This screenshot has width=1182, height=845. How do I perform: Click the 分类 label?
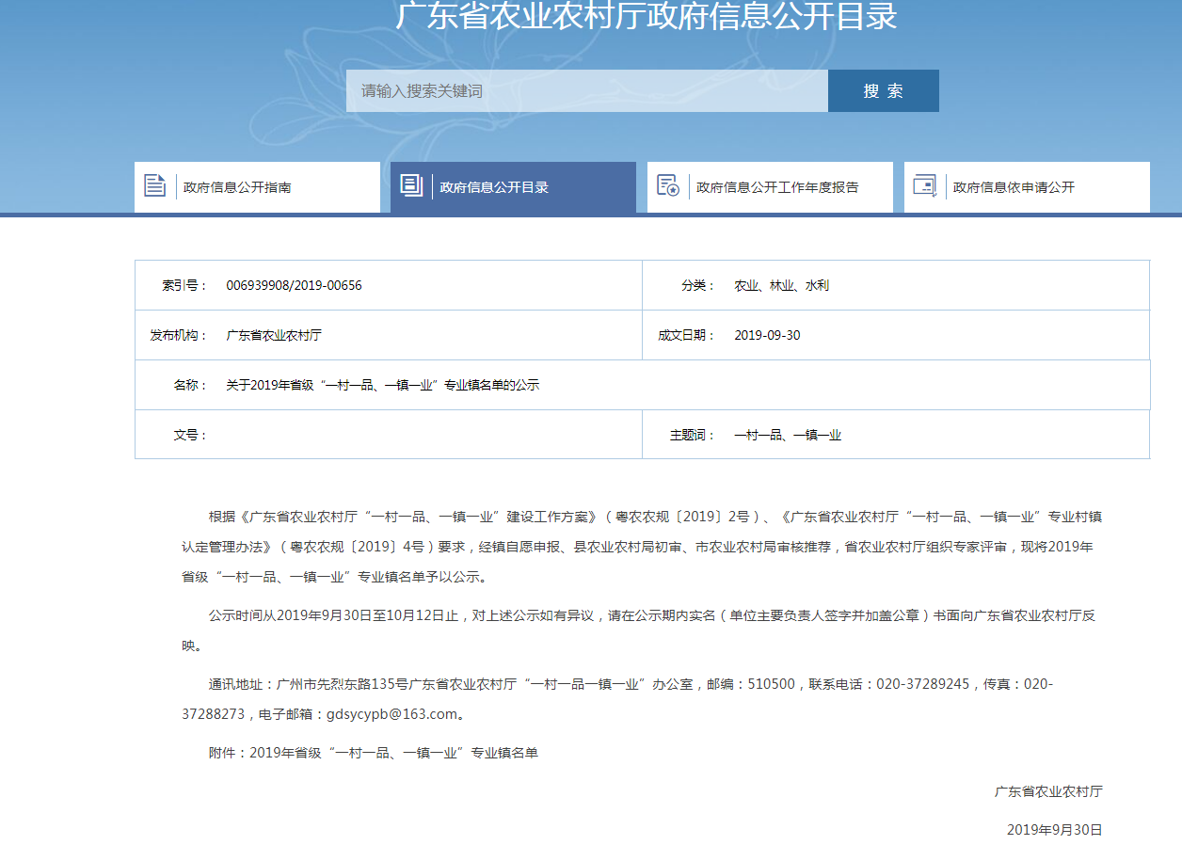(698, 285)
